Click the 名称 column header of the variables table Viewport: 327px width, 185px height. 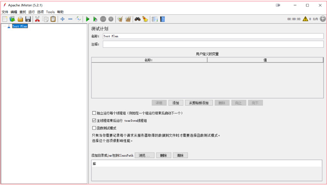tap(149, 60)
